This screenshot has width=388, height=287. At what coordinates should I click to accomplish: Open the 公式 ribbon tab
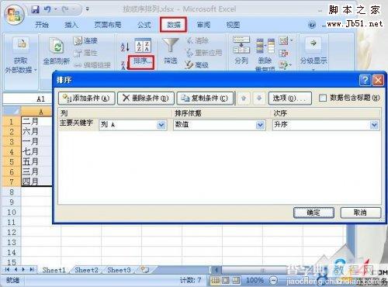pyautogui.click(x=144, y=25)
